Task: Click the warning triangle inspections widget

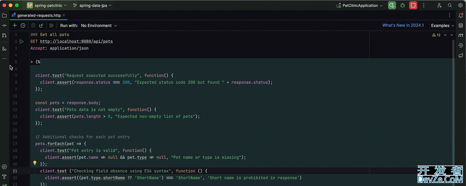Action: point(436,35)
